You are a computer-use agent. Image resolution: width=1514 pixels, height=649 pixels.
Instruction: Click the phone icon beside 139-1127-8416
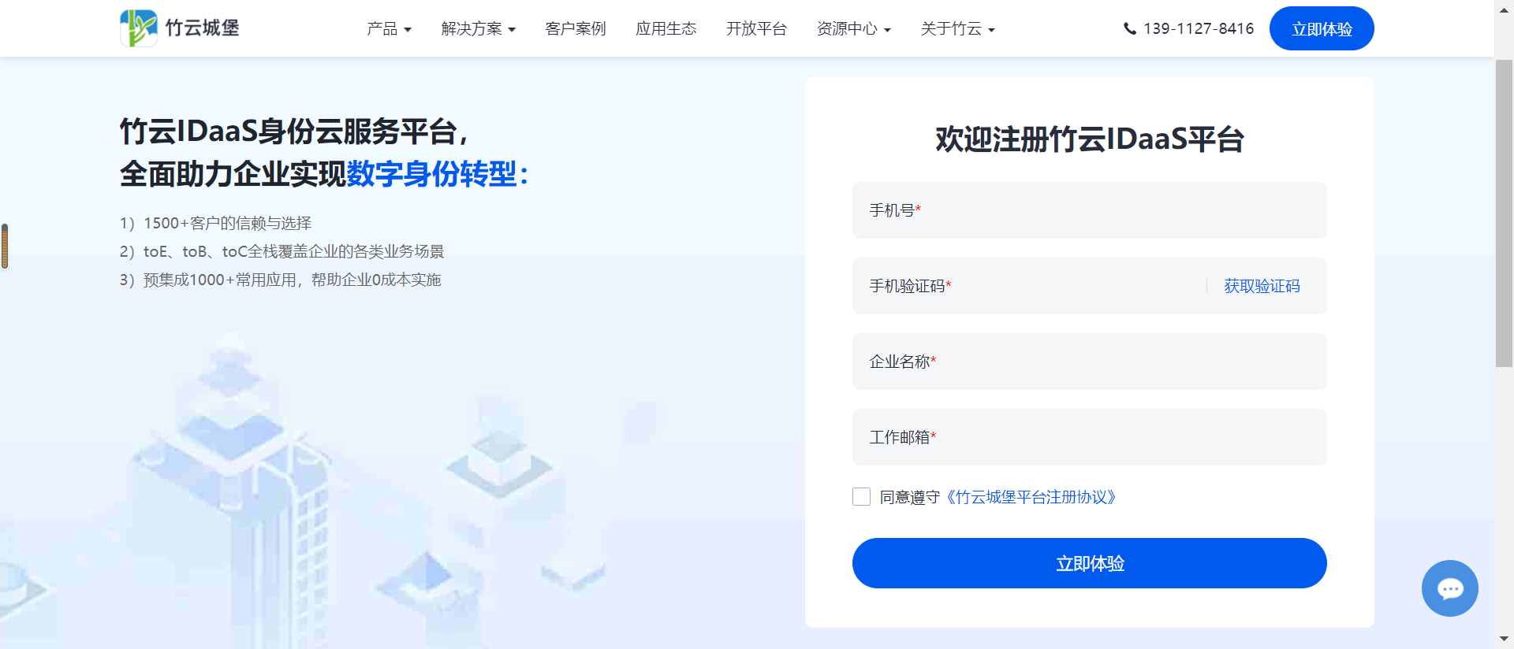click(x=1130, y=29)
